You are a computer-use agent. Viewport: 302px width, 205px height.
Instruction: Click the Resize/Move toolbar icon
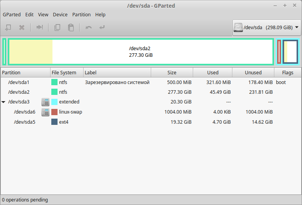40,27
